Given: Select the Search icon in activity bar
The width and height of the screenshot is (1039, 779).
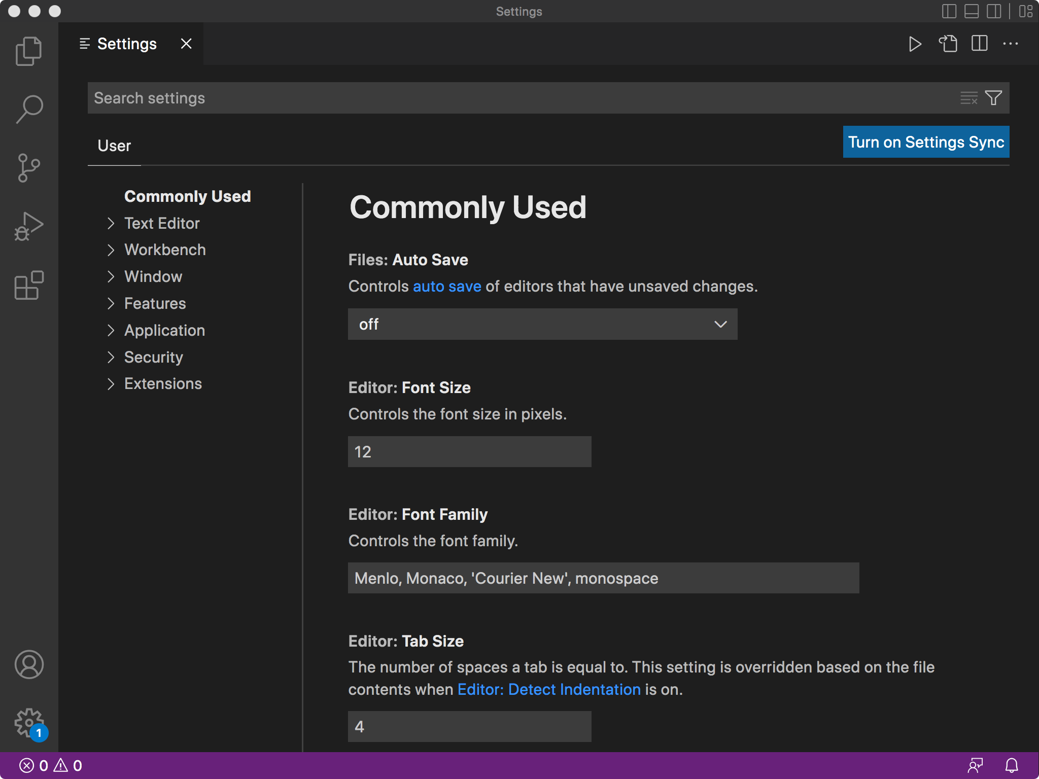Looking at the screenshot, I should 29,109.
